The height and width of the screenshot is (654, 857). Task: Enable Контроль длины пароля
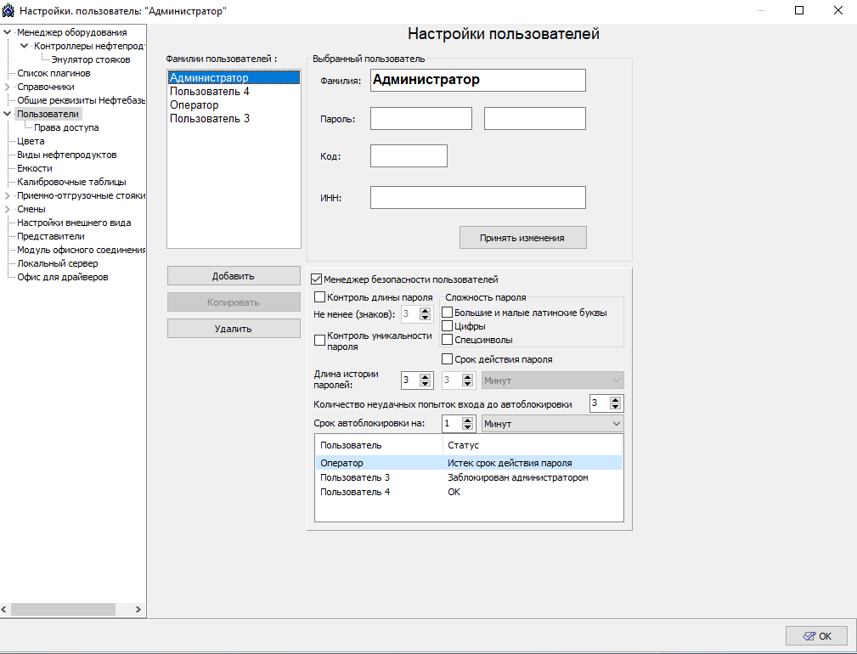pos(319,297)
